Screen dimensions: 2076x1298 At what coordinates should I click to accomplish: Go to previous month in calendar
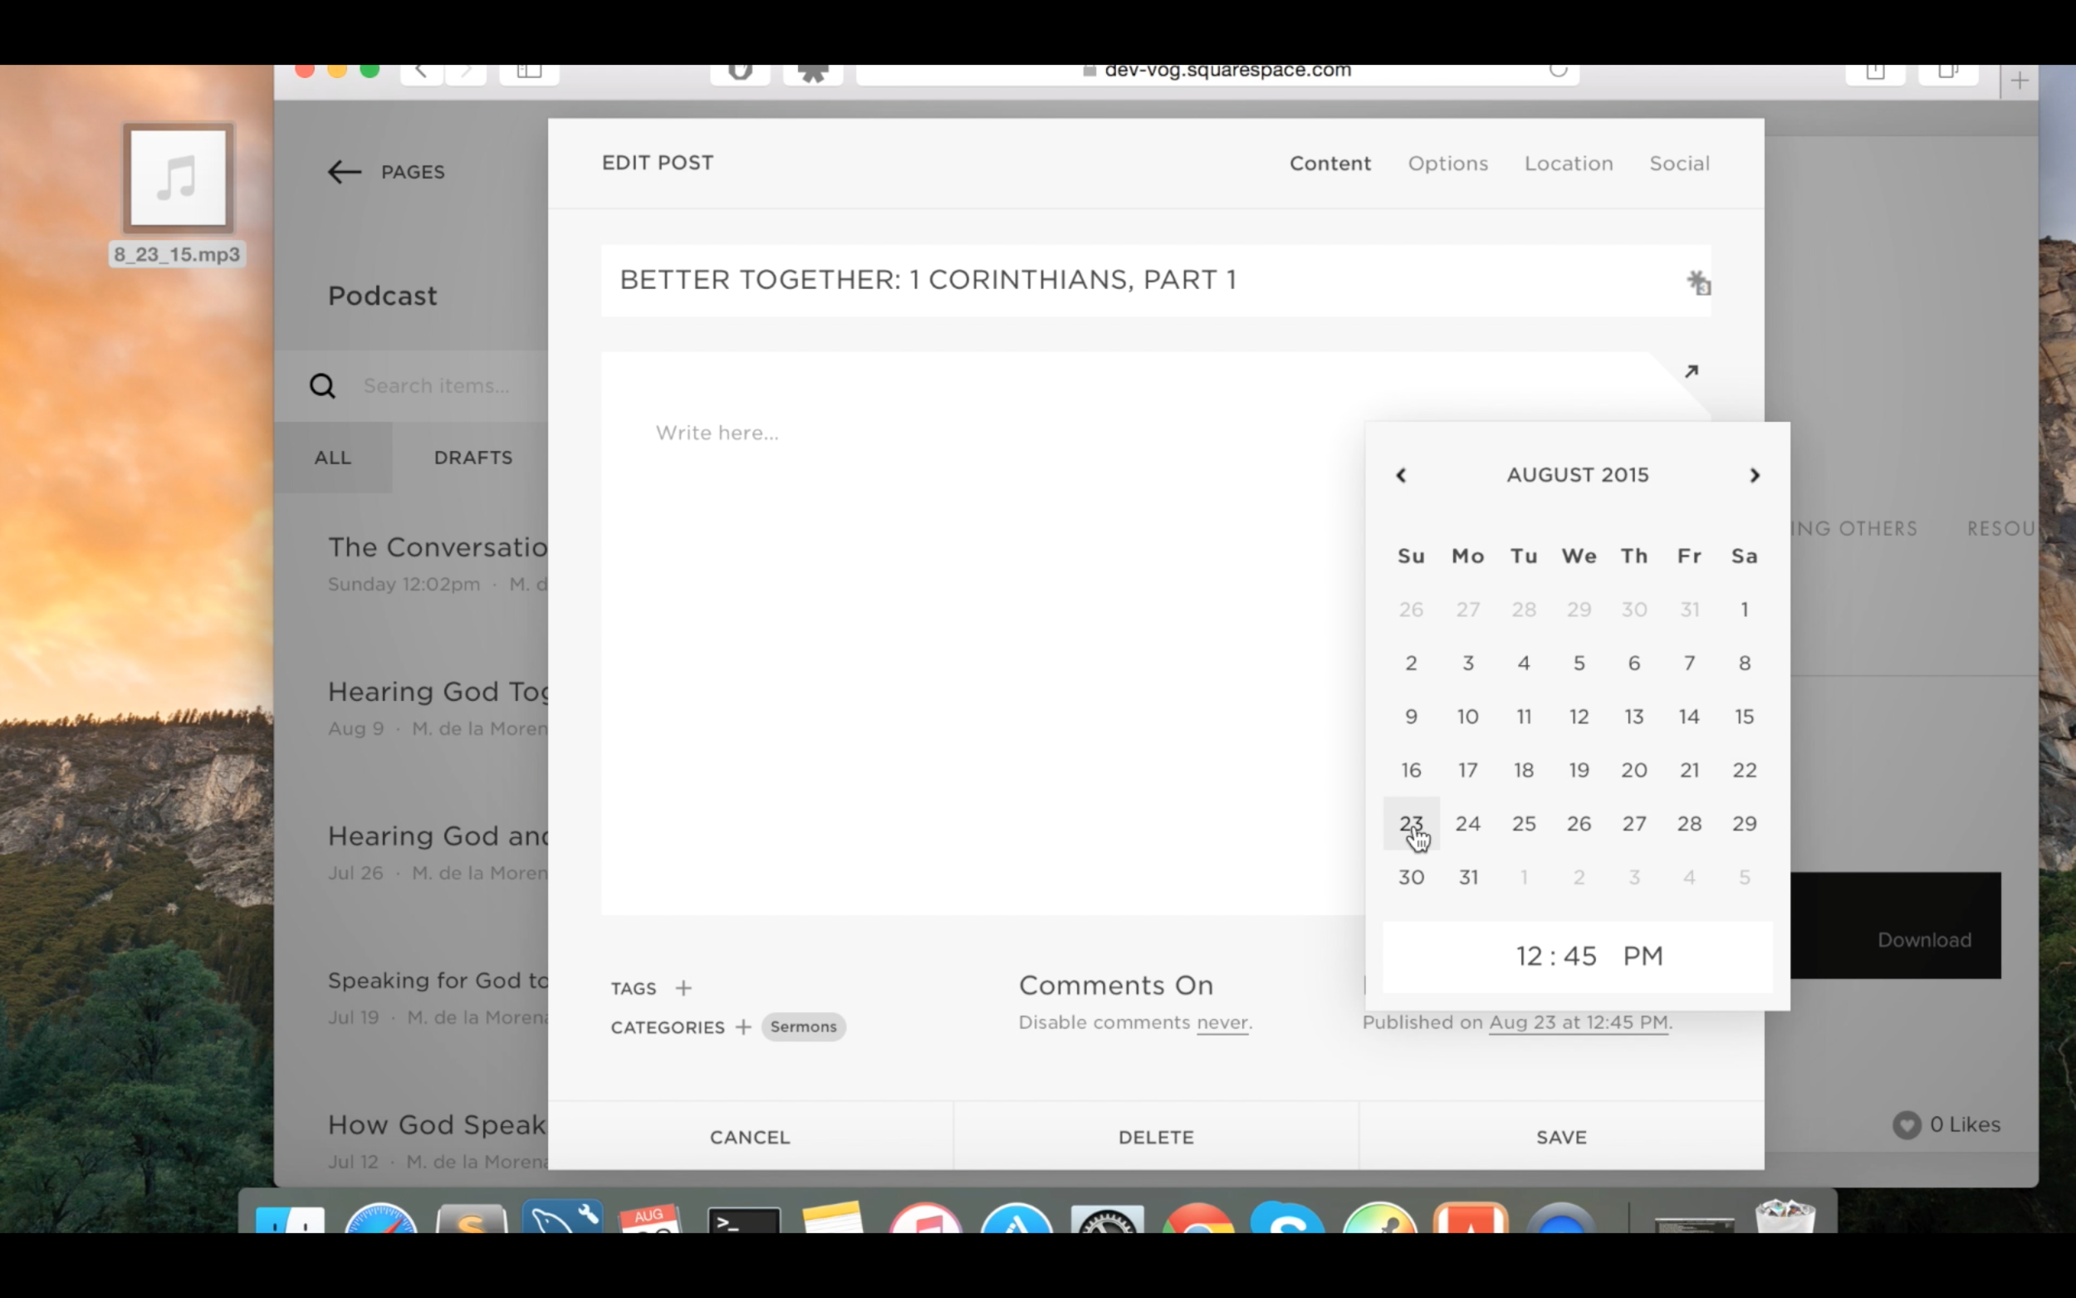click(x=1401, y=475)
